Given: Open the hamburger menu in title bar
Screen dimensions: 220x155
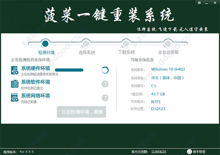Looking at the screenshot, I should click(x=199, y=3).
